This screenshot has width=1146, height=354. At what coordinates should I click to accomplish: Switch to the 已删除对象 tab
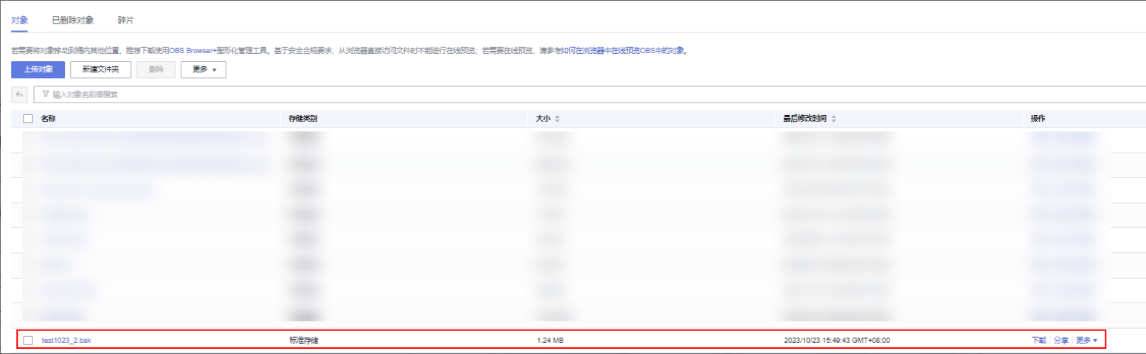tap(73, 20)
